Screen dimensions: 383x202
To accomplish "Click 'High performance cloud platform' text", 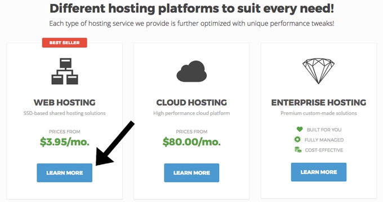I will (x=191, y=113).
